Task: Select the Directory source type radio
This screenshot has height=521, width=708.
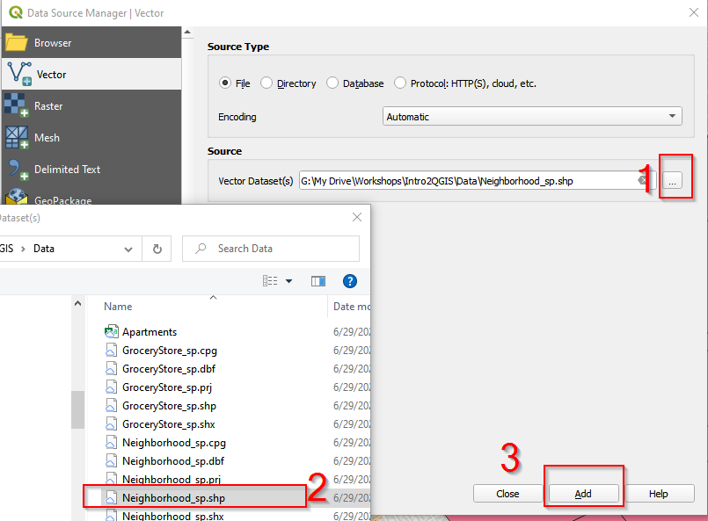Action: click(266, 83)
